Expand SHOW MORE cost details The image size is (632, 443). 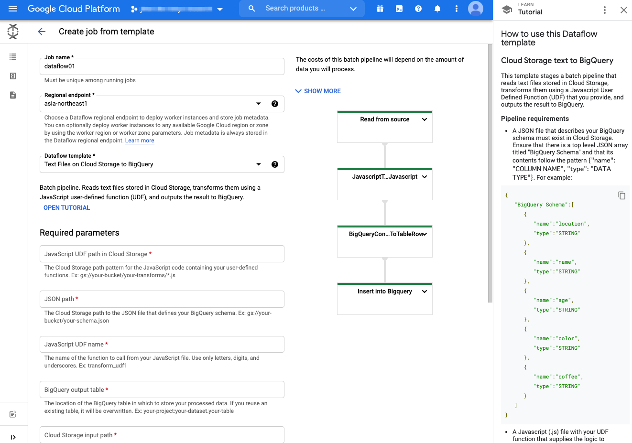click(318, 91)
